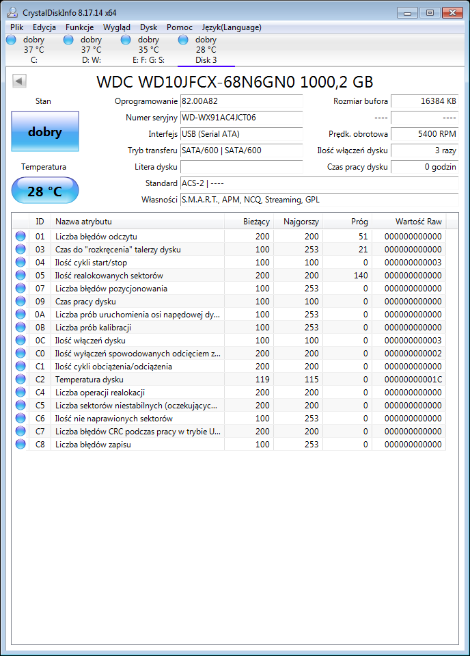
Task: Click the Czas pracy dysku value 0 godzin
Action: [424, 166]
